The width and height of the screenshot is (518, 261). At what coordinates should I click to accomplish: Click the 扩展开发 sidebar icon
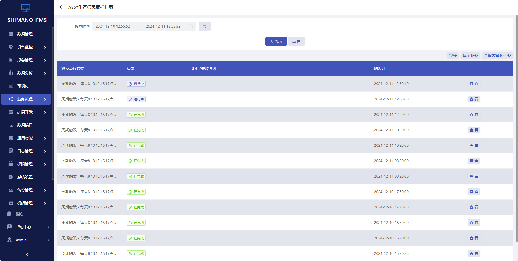coord(11,112)
